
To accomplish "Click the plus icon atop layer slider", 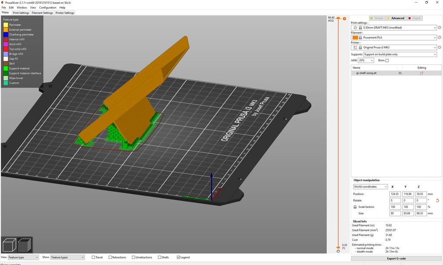I will tap(344, 19).
